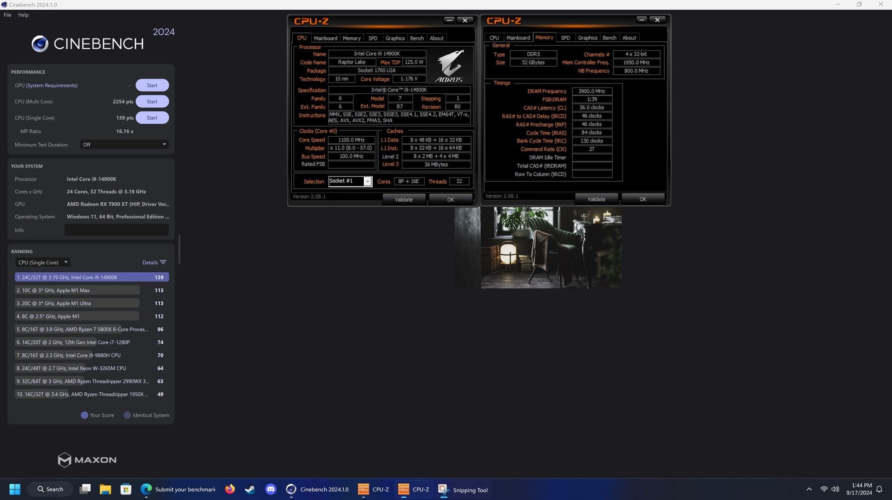Open notifications bell in system tray
The height and width of the screenshot is (500, 892).
coord(879,489)
